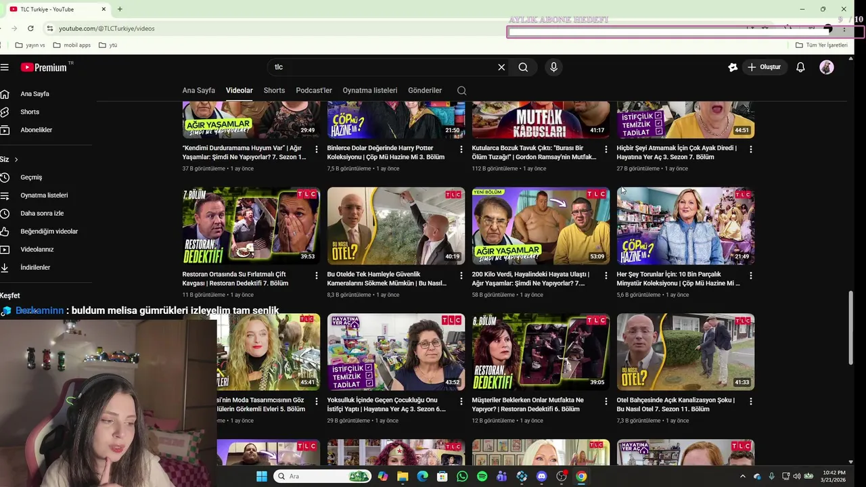Open the notifications bell
This screenshot has width=866, height=487.
(800, 67)
